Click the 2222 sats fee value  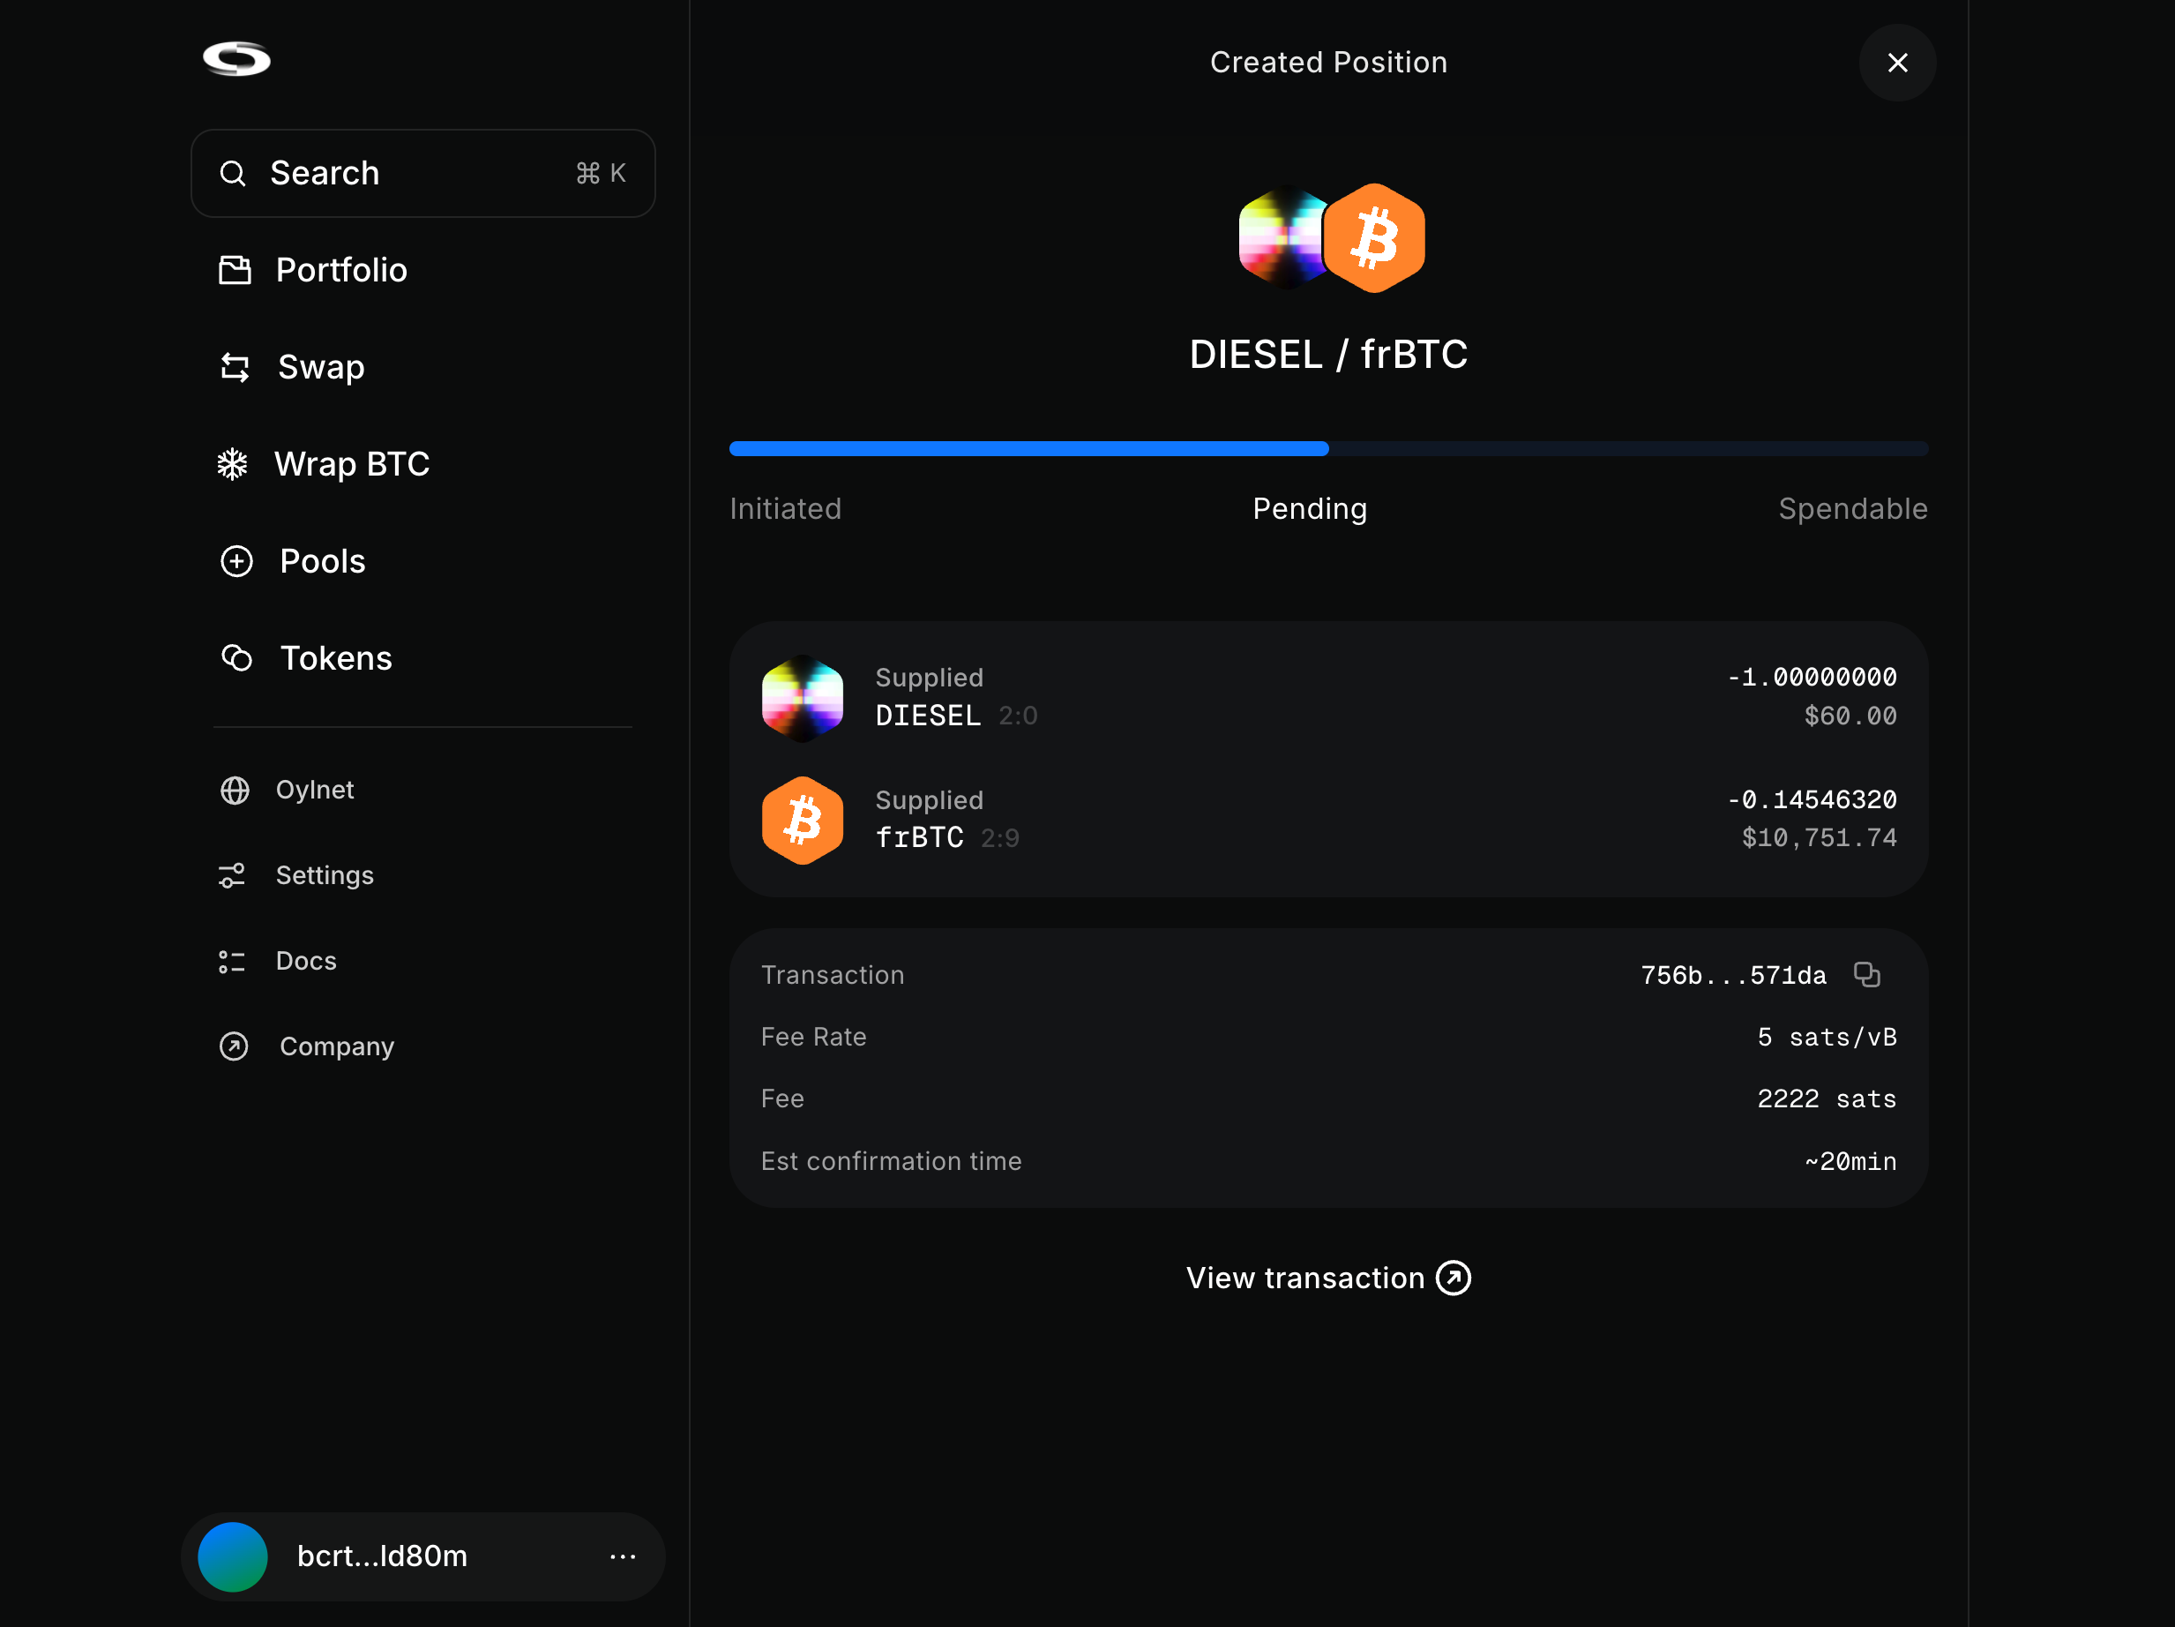[1827, 1098]
